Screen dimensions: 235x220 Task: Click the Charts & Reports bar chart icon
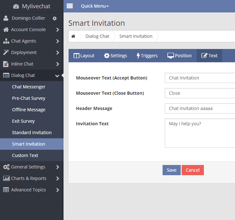point(6,178)
